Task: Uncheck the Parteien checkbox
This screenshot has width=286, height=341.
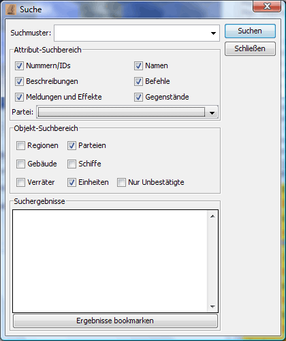Action: click(x=71, y=146)
